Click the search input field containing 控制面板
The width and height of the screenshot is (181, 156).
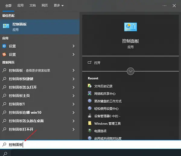(x=91, y=144)
